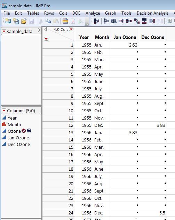The width and height of the screenshot is (175, 220).
Task: Click the New Data Table toolbar icon
Action: click(8, 21)
